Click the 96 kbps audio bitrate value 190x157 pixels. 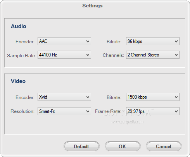(x=135, y=41)
